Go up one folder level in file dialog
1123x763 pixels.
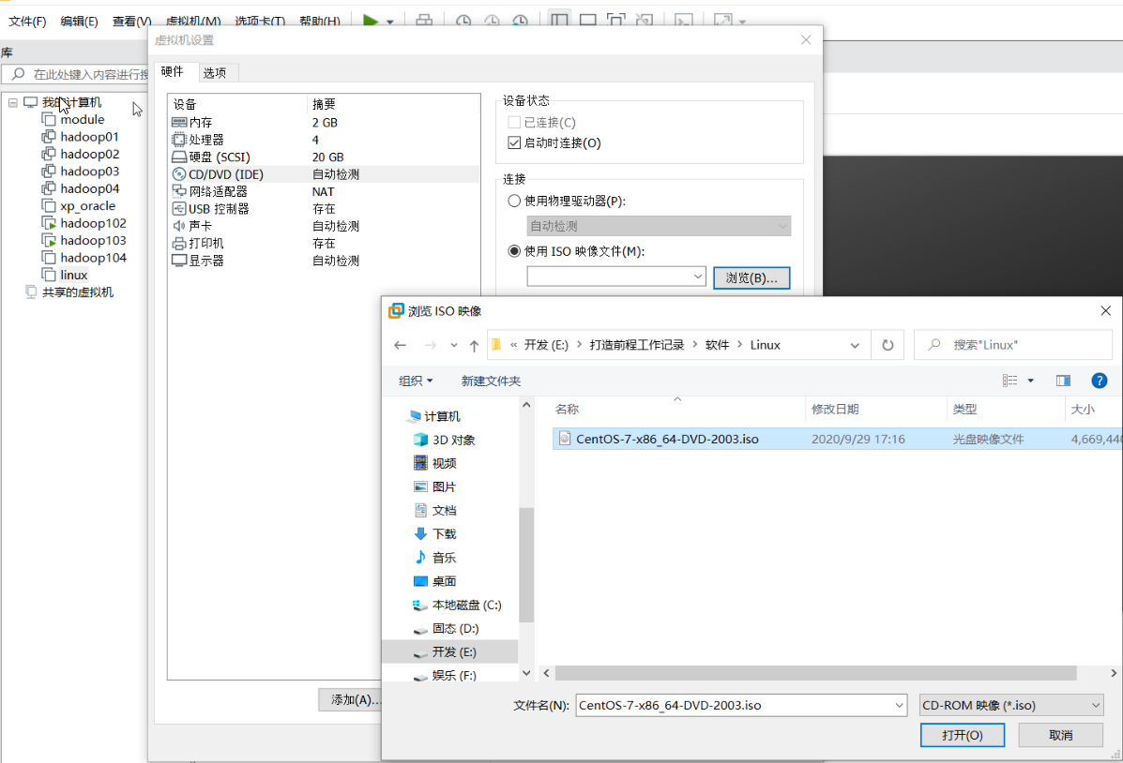[474, 345]
